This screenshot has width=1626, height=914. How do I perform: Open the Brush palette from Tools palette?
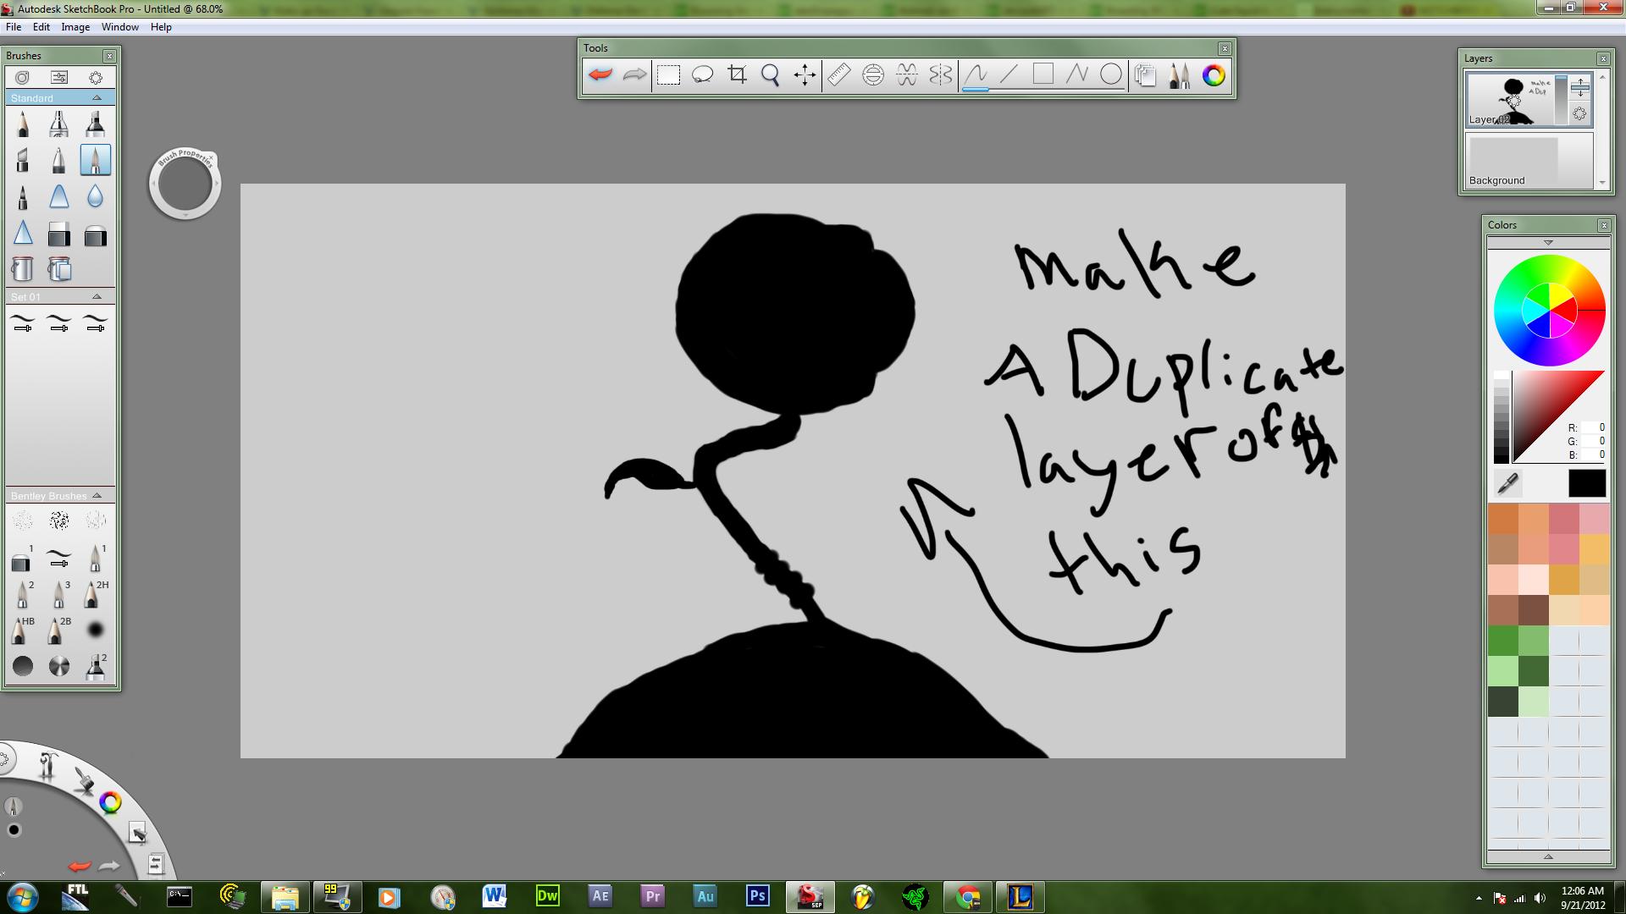pos(1179,75)
